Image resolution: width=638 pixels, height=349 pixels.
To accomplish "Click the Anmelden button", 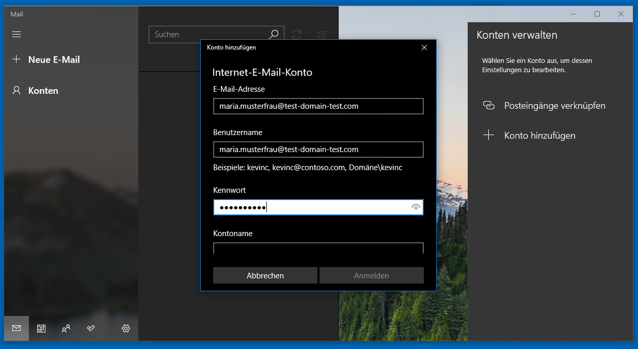I will point(371,275).
